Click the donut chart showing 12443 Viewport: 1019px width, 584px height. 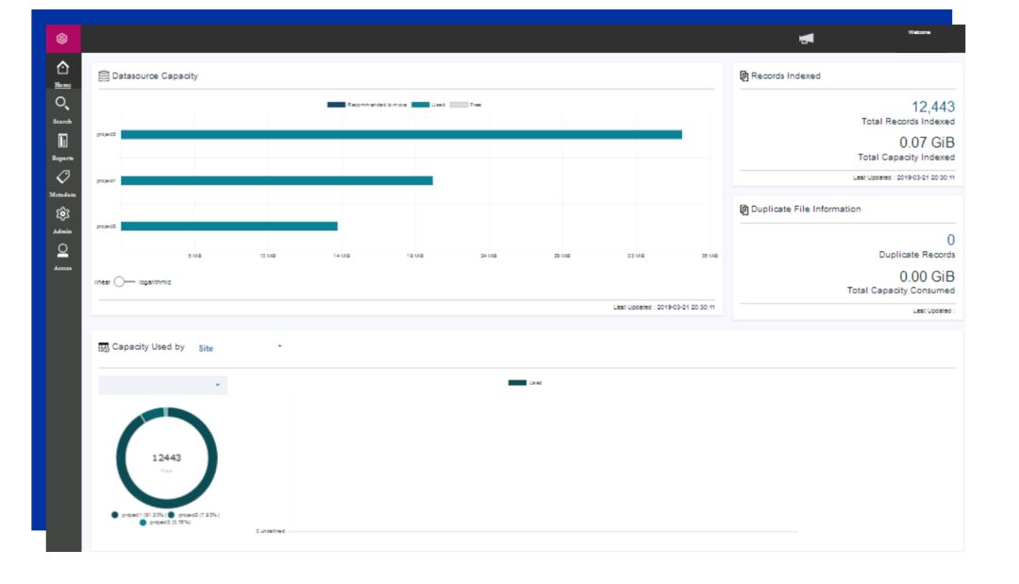[166, 458]
